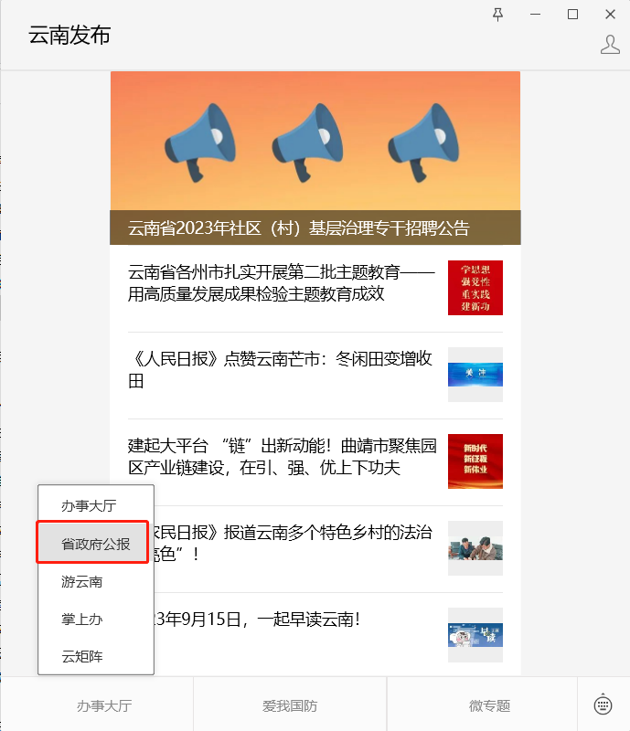Open 掌上办 menu entry
Image resolution: width=630 pixels, height=731 pixels.
[82, 620]
